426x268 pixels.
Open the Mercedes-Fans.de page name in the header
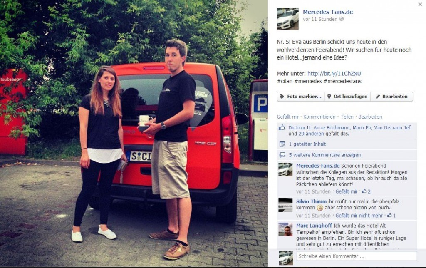328,12
